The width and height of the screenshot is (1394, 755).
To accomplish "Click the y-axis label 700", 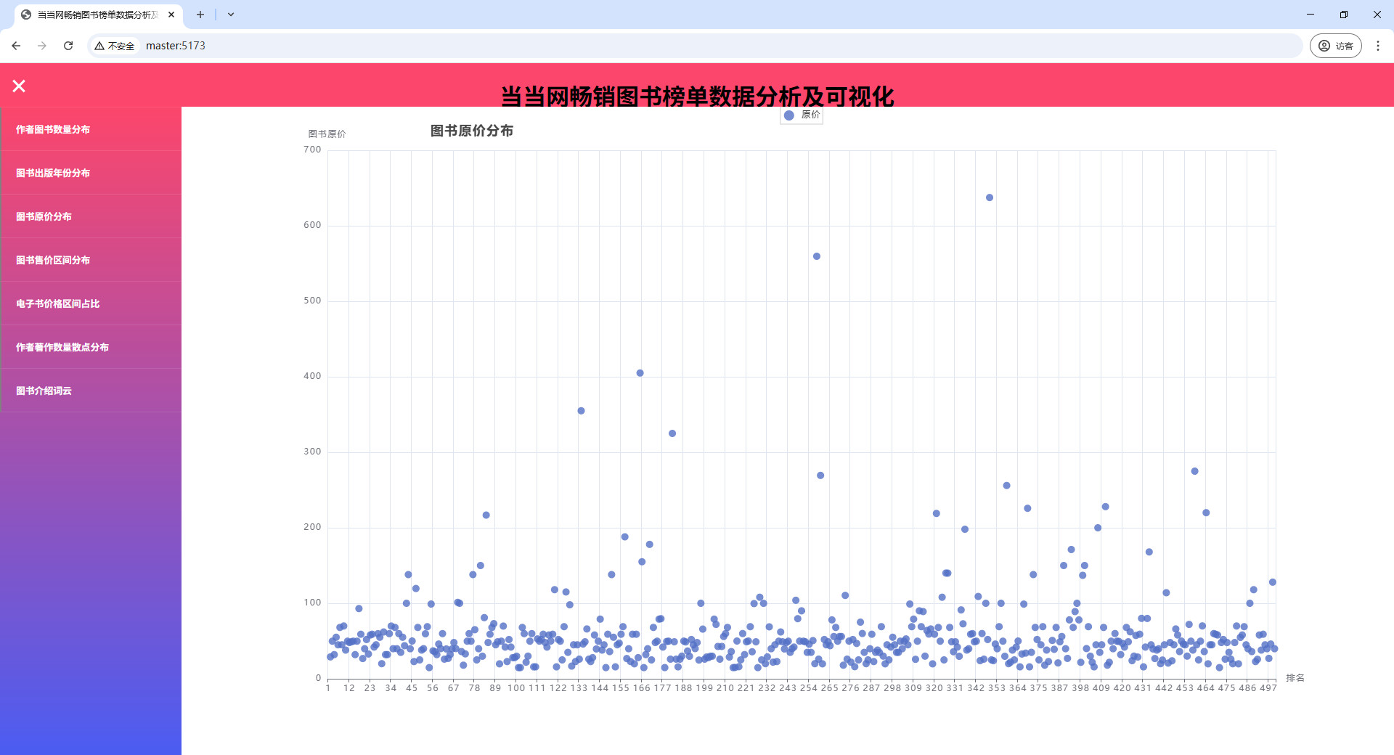I will coord(312,150).
